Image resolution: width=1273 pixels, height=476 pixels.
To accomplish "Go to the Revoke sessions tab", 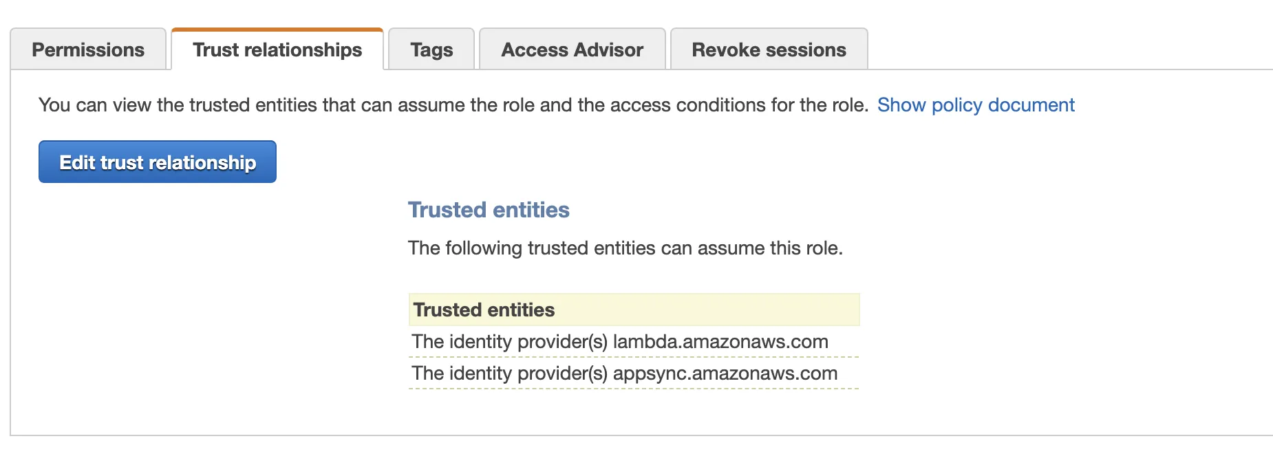I will (769, 50).
